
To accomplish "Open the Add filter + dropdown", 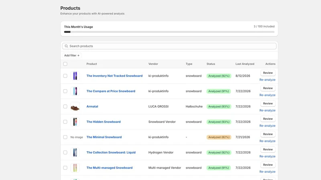I will [72, 55].
